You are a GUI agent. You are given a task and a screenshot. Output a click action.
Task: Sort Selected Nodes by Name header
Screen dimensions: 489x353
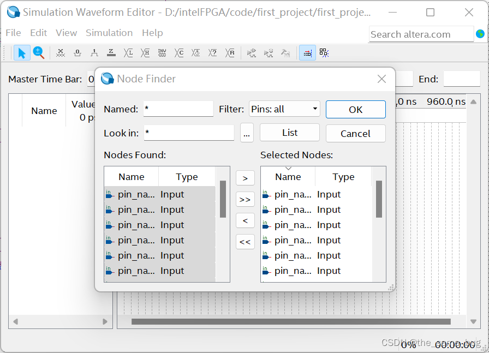pyautogui.click(x=288, y=177)
